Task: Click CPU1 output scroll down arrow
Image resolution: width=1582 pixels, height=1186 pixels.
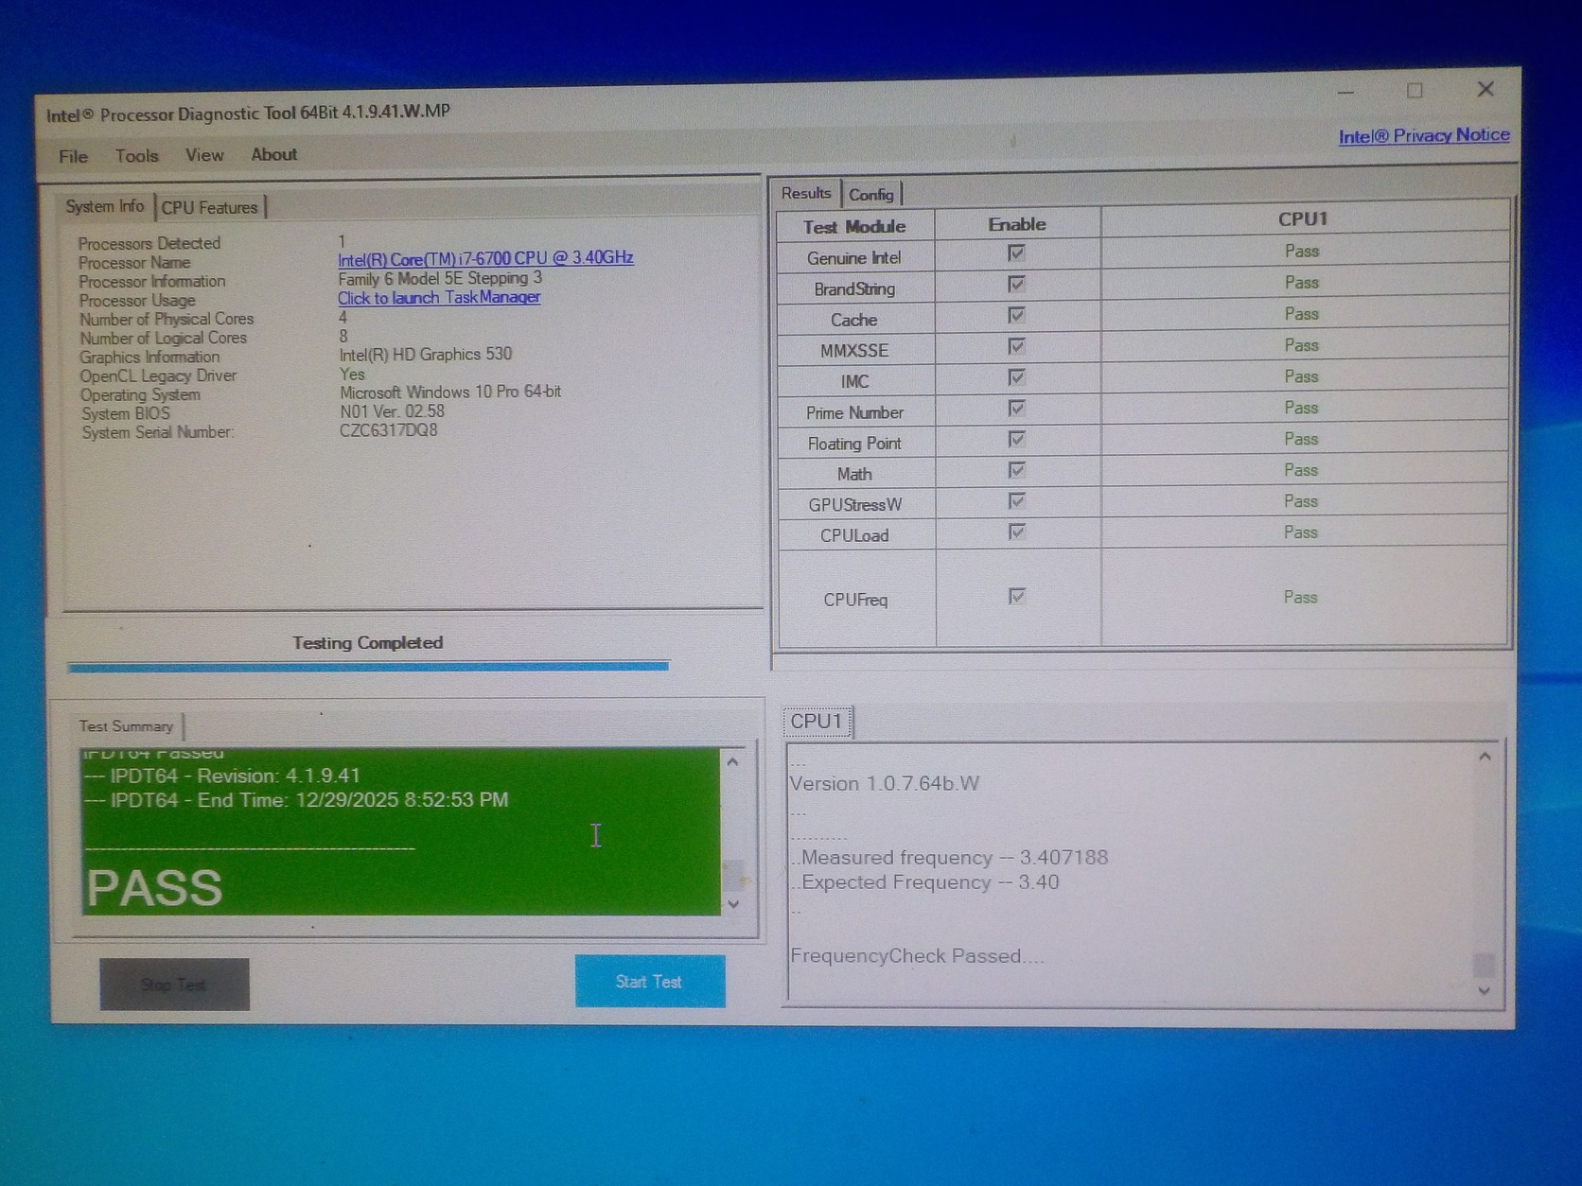Action: [x=1484, y=990]
